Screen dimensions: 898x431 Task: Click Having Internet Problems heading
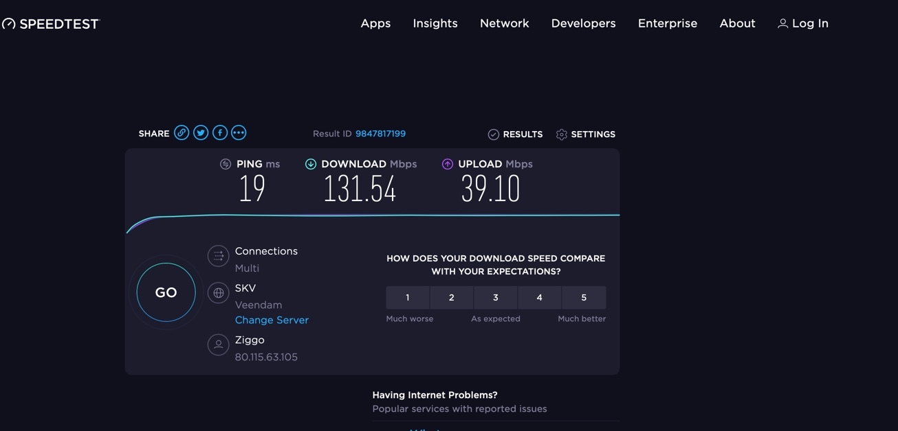(435, 395)
